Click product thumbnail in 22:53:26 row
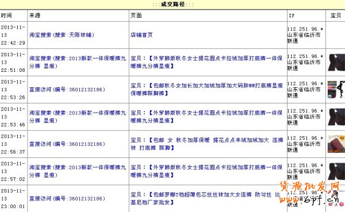Image resolution: width=345 pixels, height=212 pixels. pos(336,89)
